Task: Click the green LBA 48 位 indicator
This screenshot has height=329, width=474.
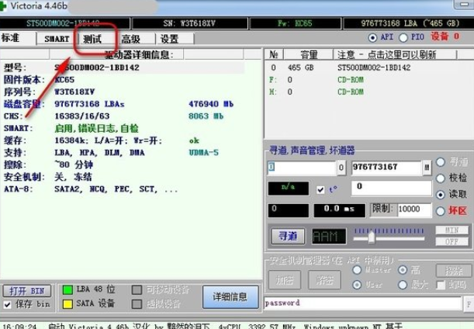Action: [67, 290]
